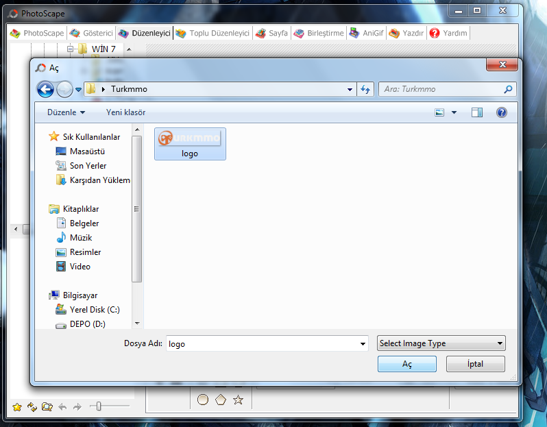Open the Müzik library

coord(74,238)
